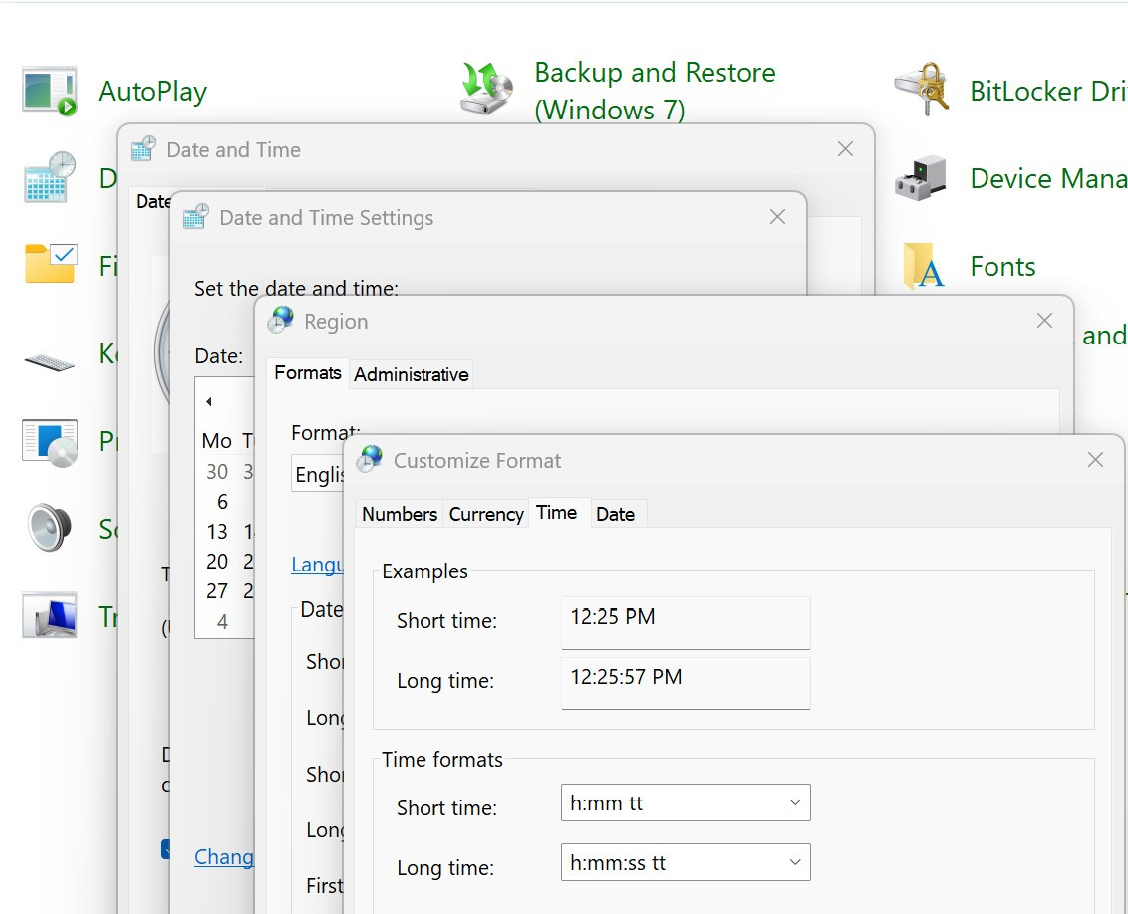Go to previous month in calendar
The width and height of the screenshot is (1128, 914).
(208, 401)
